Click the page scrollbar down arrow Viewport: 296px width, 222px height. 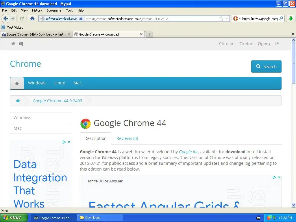[293, 205]
